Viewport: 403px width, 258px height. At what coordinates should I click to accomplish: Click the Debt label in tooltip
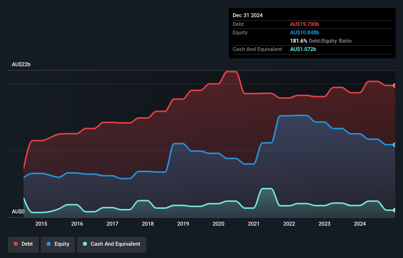tap(238, 24)
